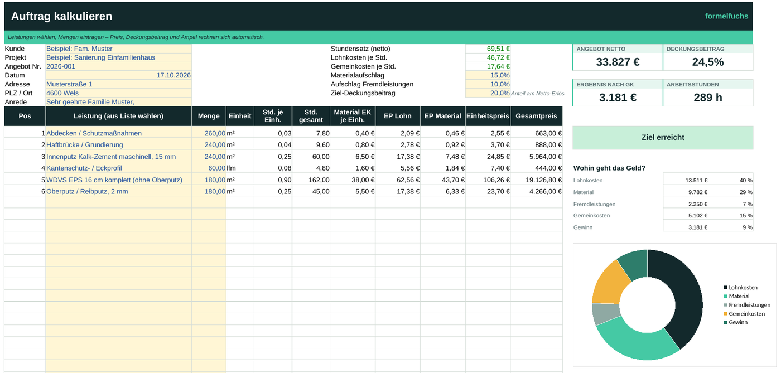Select the Adresse cell 'Musterstraße 1'
The height and width of the screenshot is (373, 781).
tap(118, 84)
